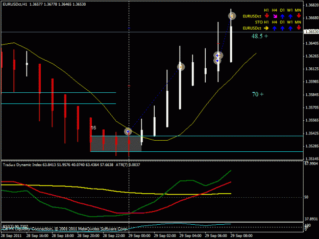Click the blue H4 up arrow in the STO EURUSDct row
Screen dimensions: 319x239
(x=275, y=28)
